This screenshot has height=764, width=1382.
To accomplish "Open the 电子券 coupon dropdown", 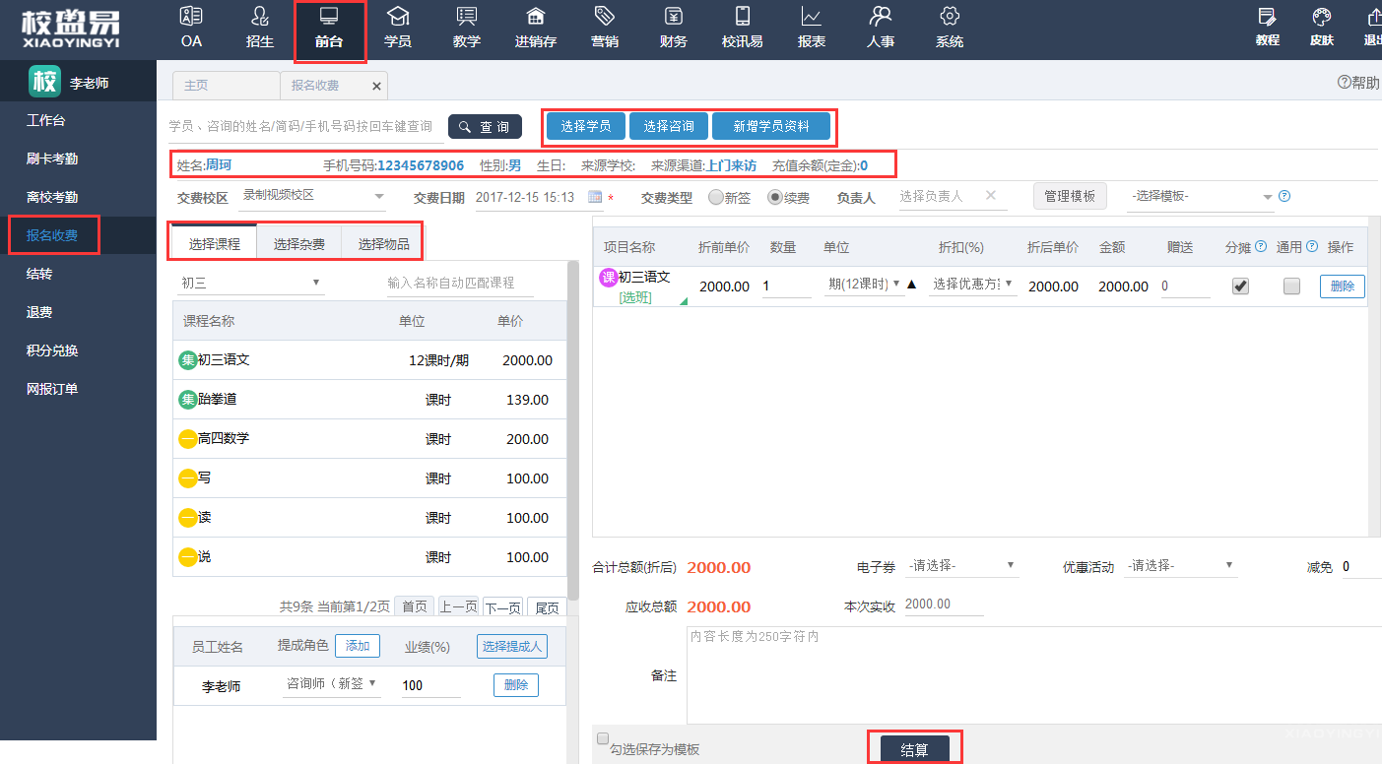I will [961, 566].
